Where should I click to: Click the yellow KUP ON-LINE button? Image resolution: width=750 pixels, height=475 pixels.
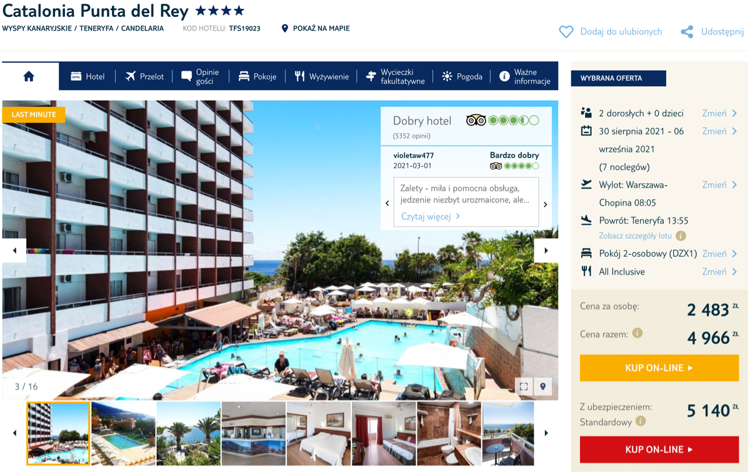click(x=659, y=368)
